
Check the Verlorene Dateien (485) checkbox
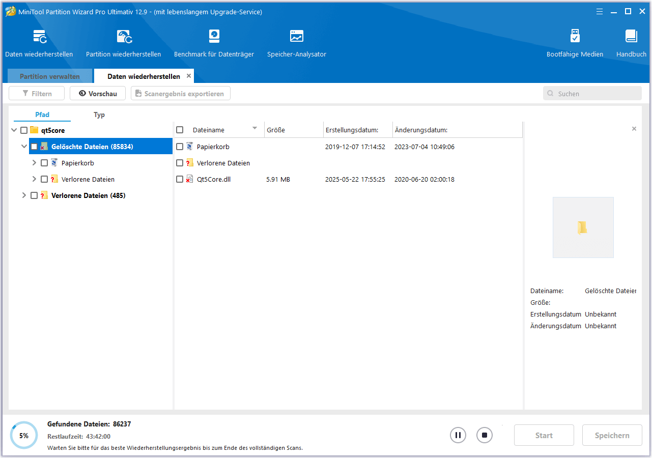(x=34, y=195)
